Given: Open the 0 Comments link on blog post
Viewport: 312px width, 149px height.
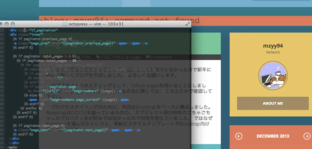Looking at the screenshot, I should pos(161,57).
